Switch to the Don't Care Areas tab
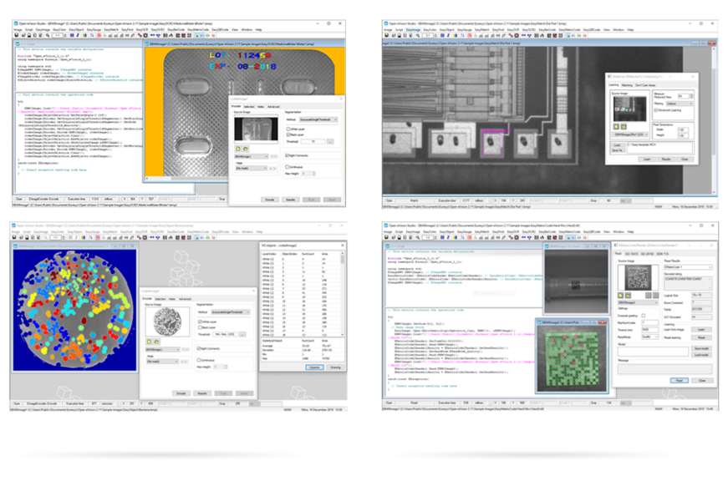Screen dimensions: 728x481 coord(645,85)
